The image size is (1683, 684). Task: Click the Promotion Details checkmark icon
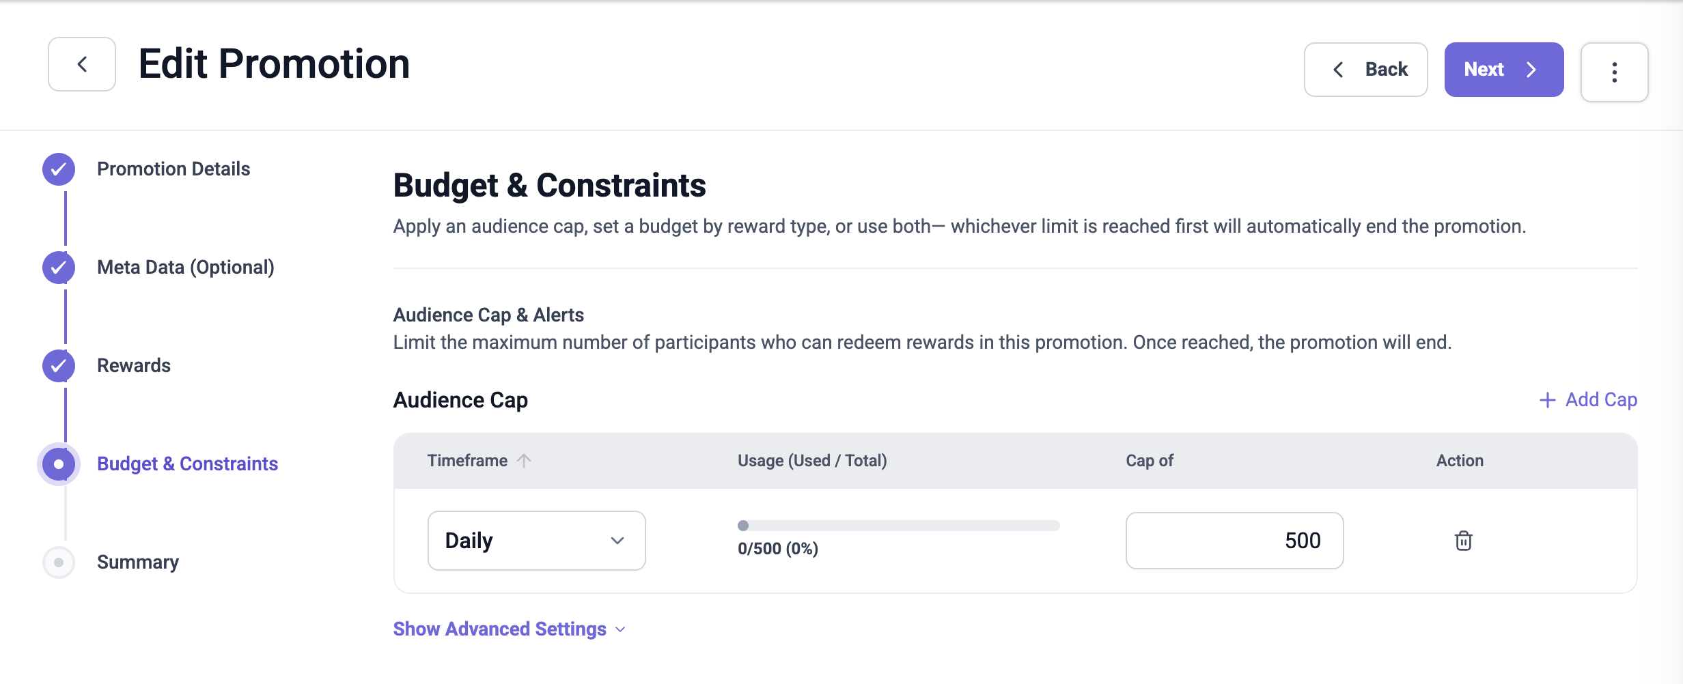(x=59, y=169)
